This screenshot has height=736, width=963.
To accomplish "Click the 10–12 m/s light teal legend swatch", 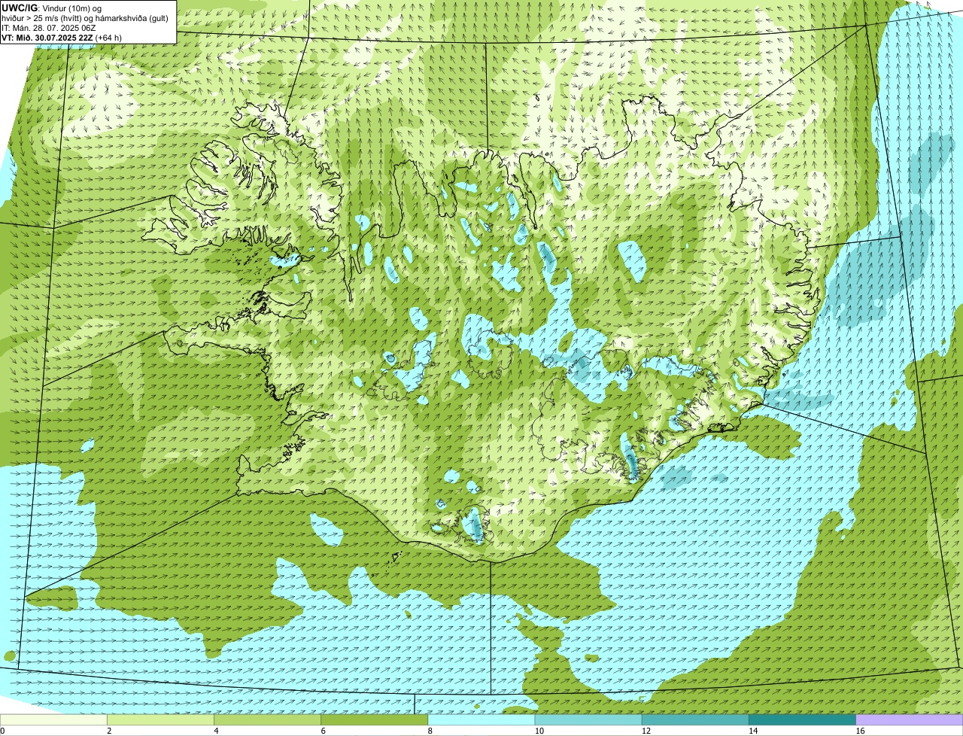I will [x=588, y=719].
